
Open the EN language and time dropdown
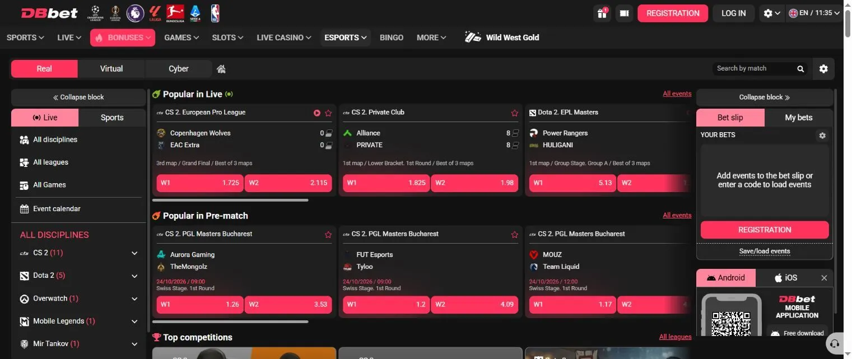click(x=814, y=13)
